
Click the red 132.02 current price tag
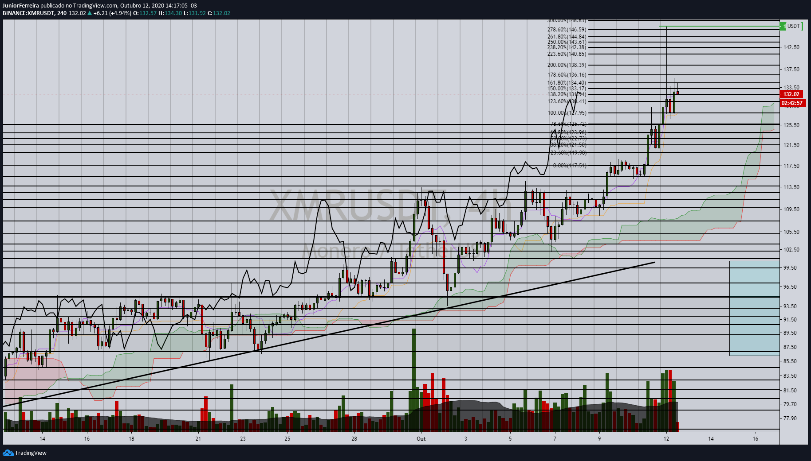tap(791, 94)
